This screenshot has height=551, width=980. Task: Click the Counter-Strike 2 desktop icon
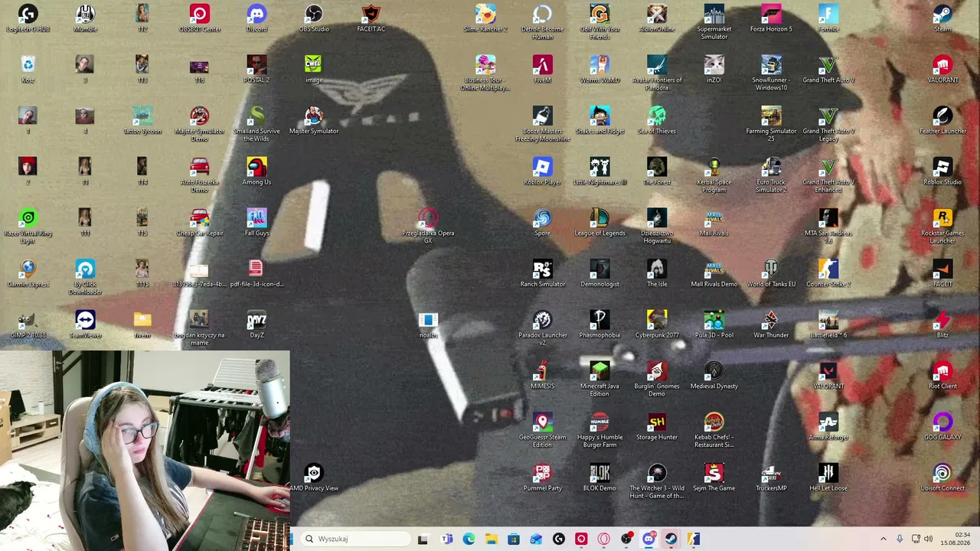pyautogui.click(x=828, y=274)
